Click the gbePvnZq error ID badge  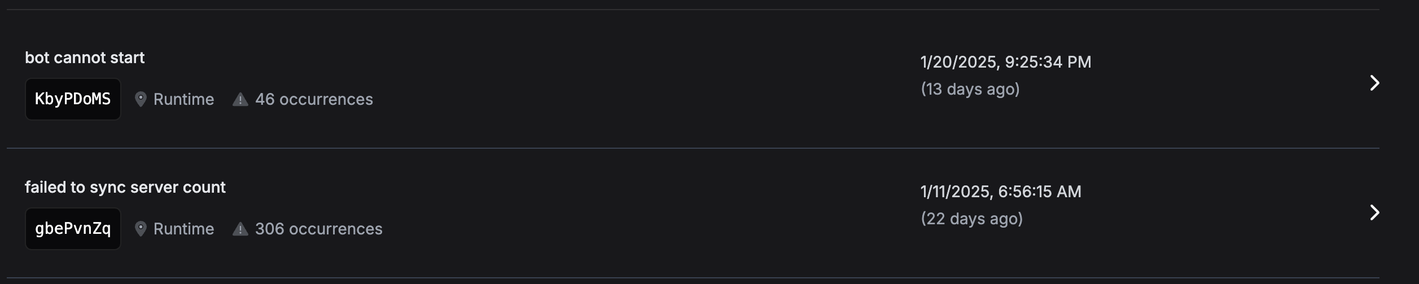pyautogui.click(x=73, y=229)
